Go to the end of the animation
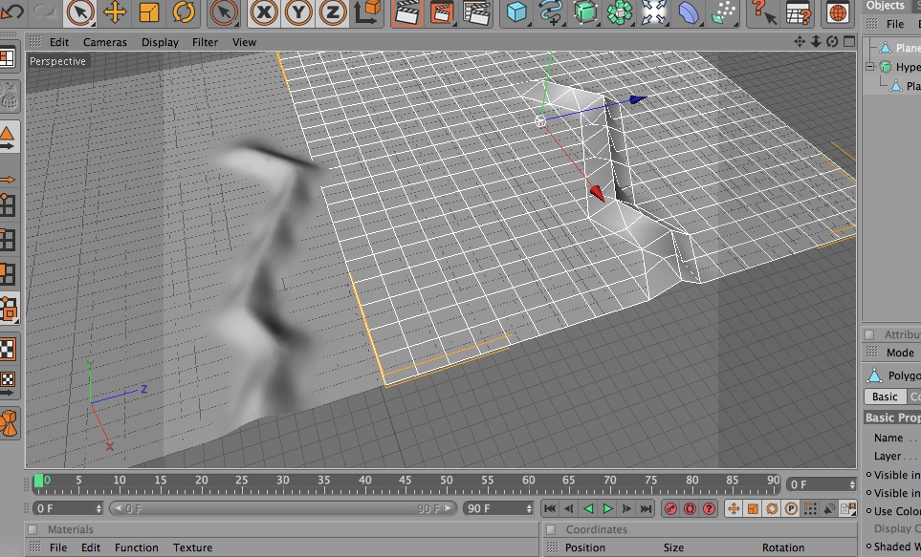 [646, 509]
